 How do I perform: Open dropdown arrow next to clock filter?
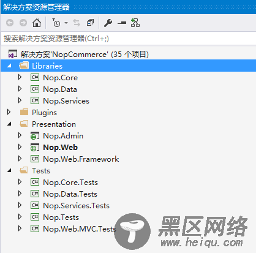[x=66, y=23]
